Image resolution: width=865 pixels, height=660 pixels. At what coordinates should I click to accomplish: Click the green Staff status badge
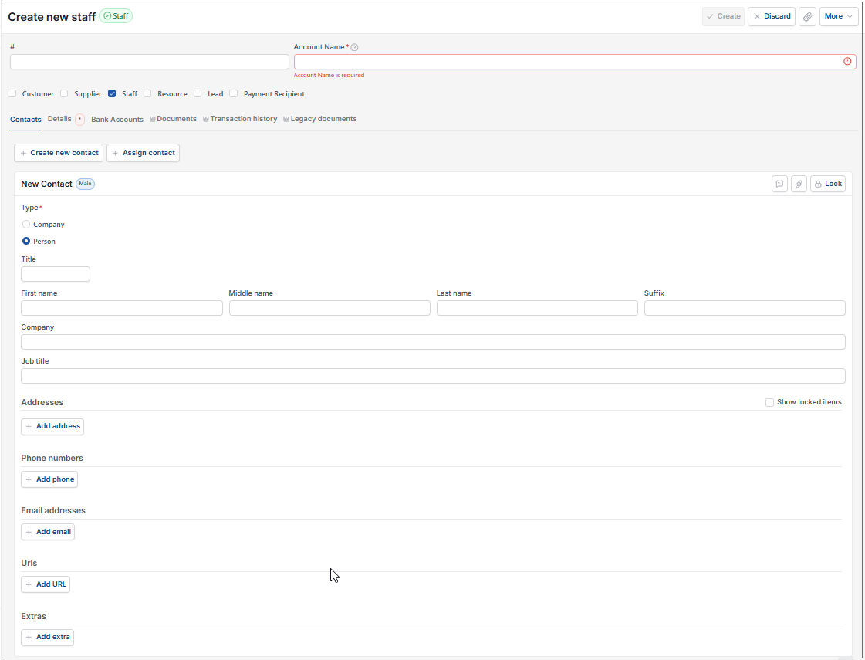pos(116,16)
